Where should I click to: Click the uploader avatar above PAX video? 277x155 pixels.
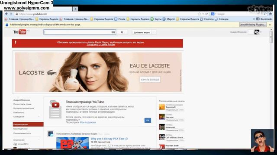[51, 134]
